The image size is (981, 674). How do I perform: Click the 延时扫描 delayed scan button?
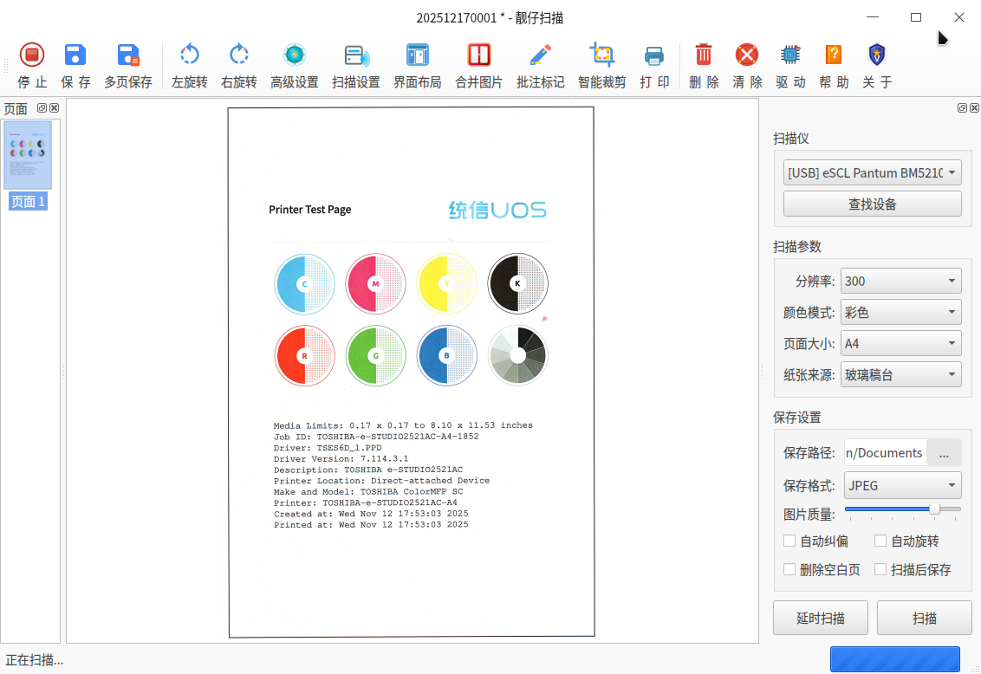(820, 619)
